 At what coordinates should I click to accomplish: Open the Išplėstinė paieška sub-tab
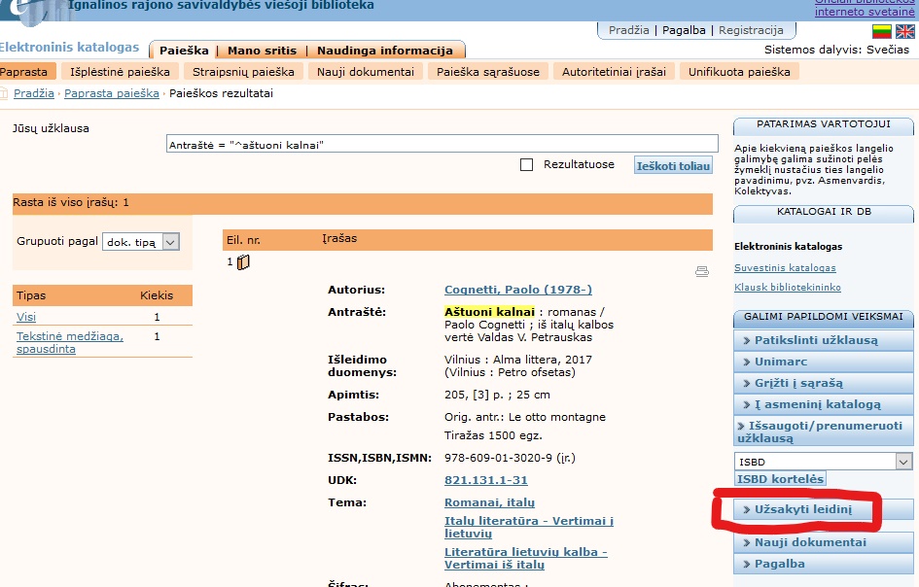[120, 72]
